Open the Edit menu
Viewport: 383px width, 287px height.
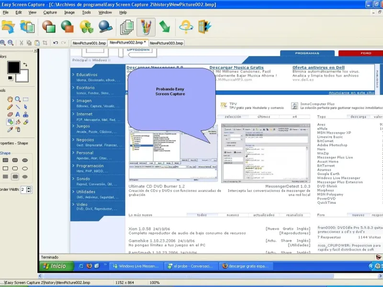(x=19, y=12)
